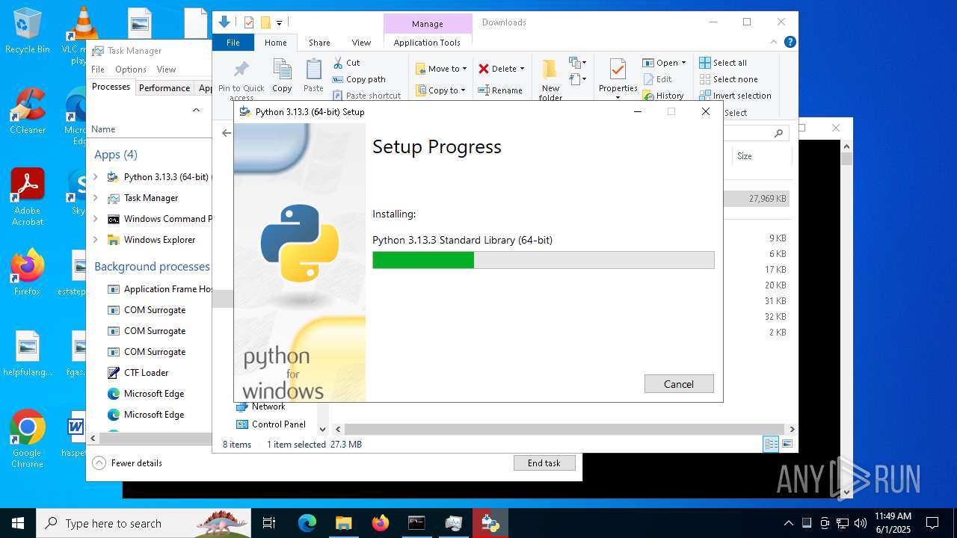The width and height of the screenshot is (957, 538).
Task: Open Task View on the taskbar
Action: coord(269,523)
